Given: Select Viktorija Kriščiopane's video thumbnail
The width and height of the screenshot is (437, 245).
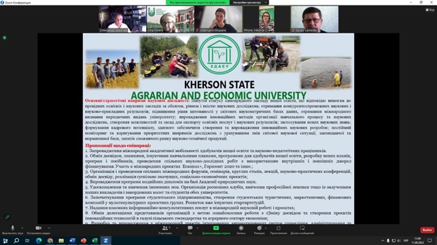Looking at the screenshot, I should click(x=218, y=19).
